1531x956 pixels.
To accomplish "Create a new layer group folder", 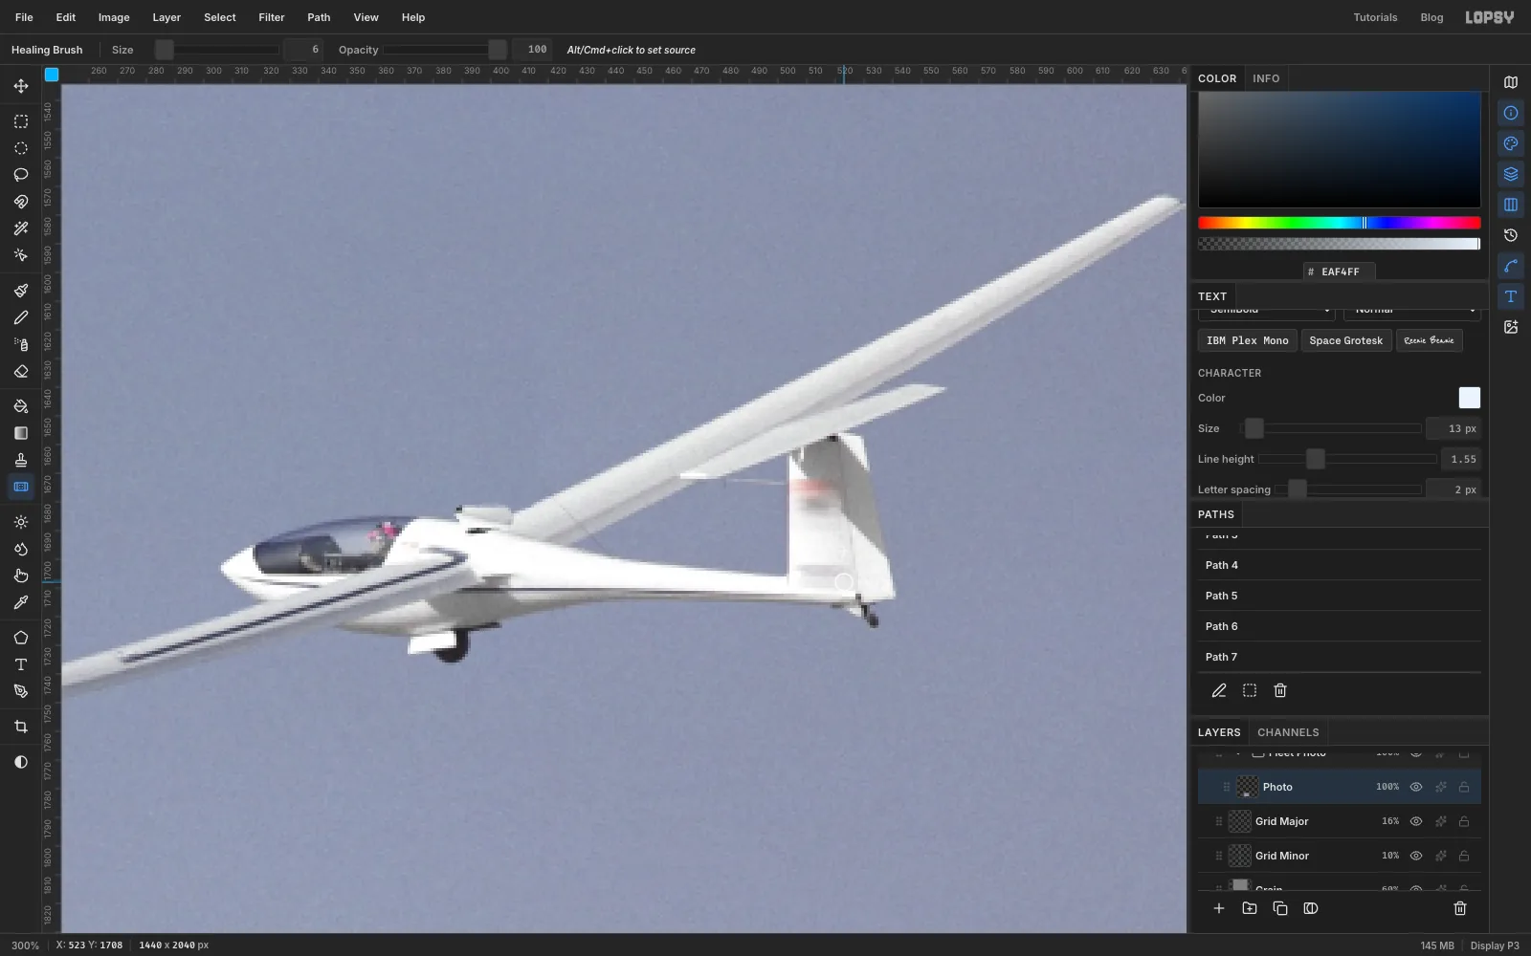I will click(1250, 908).
